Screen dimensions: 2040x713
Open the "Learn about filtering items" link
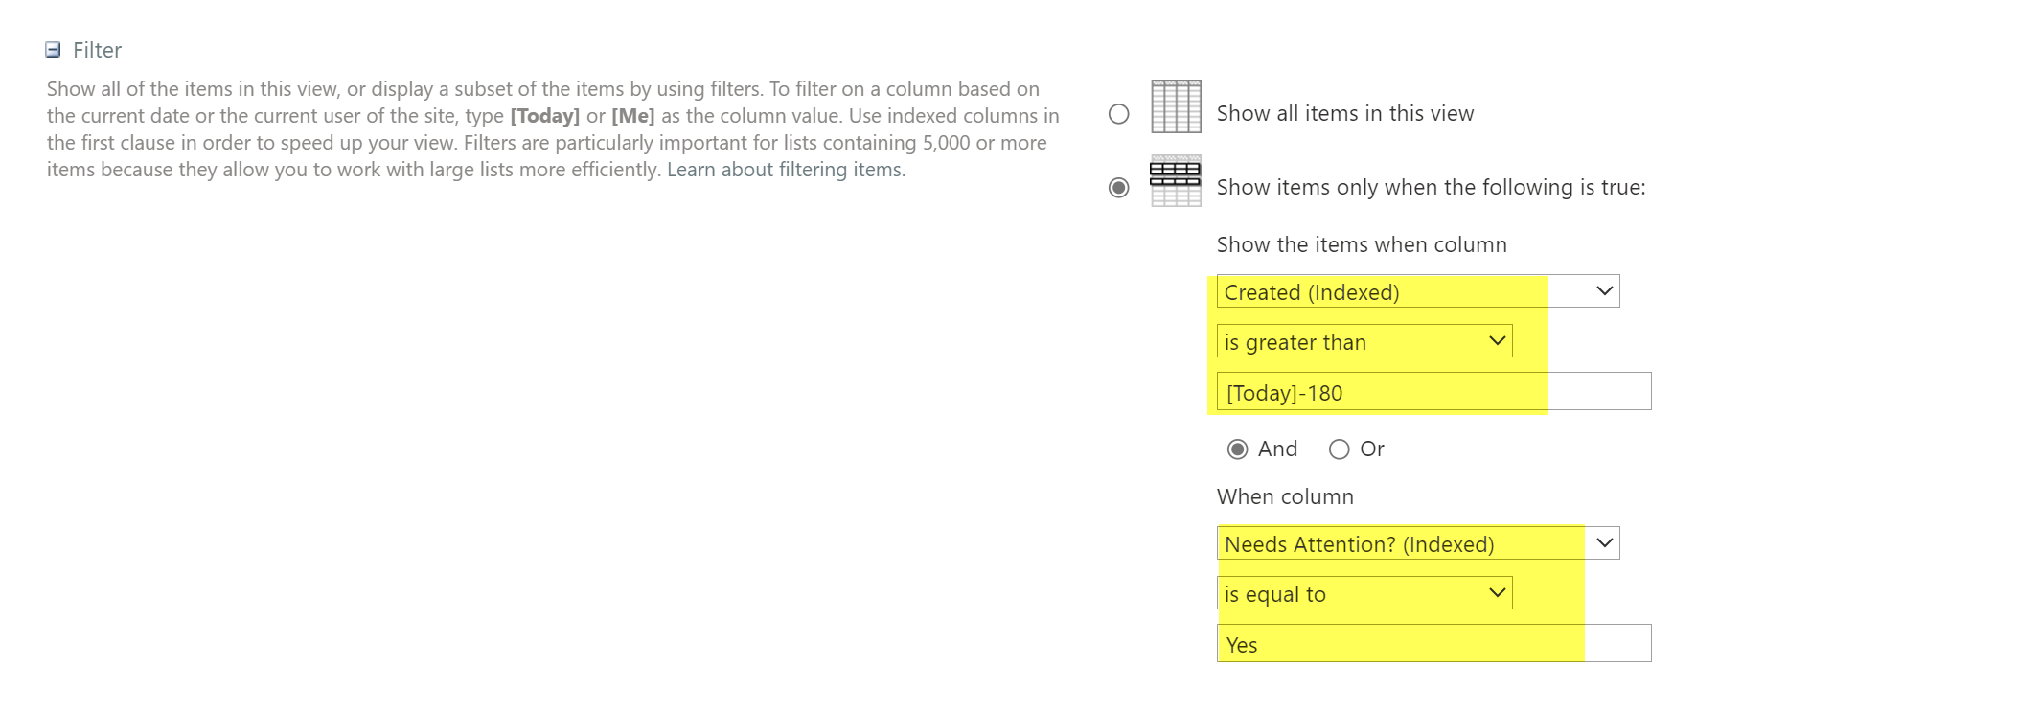785,170
